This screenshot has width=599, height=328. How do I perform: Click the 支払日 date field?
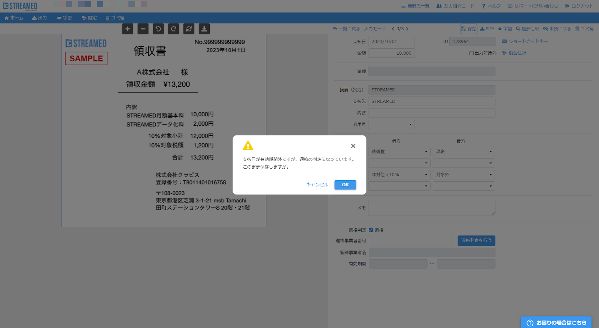(391, 42)
